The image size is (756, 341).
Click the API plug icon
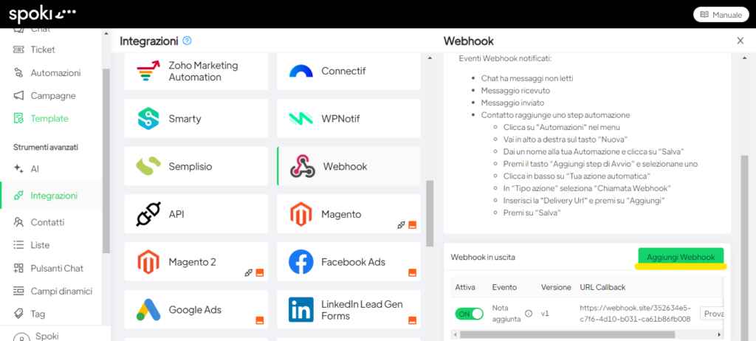148,214
